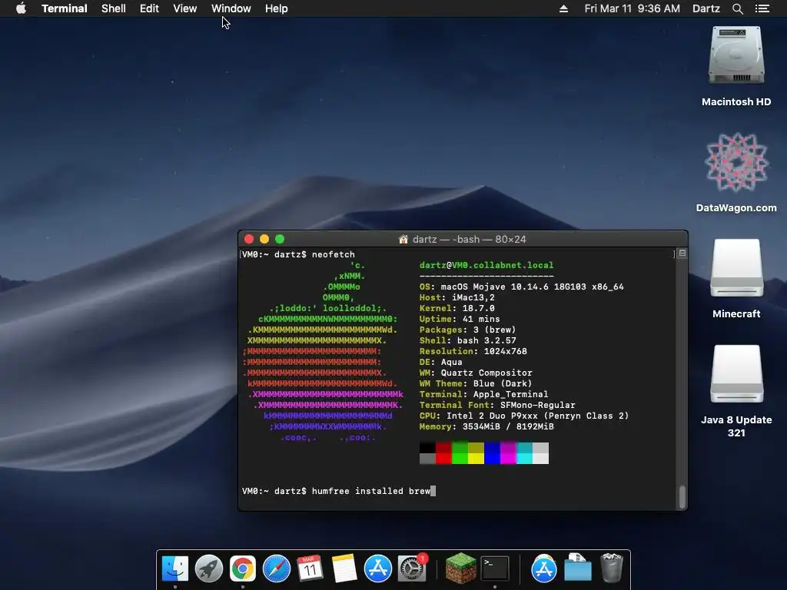
Task: Click the 'Packages: 3 (brew)' line
Action: coord(468,330)
